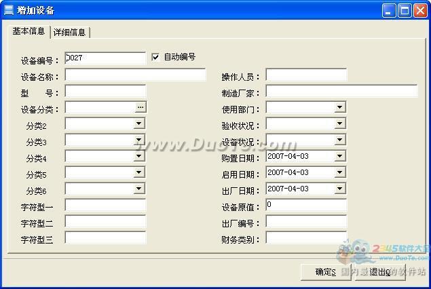The height and width of the screenshot is (289, 431).
Task: Open the 设备状况 dropdown arrow
Action: tap(340, 140)
